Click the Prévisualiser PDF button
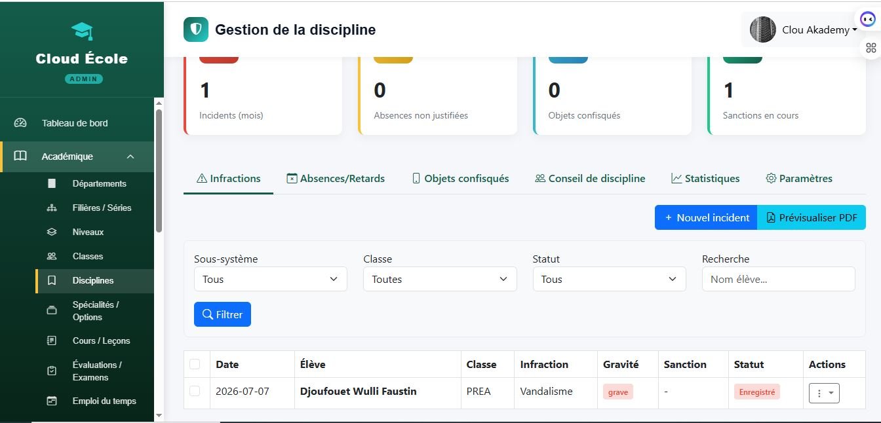Screen dimensions: 881x423 pyautogui.click(x=812, y=217)
